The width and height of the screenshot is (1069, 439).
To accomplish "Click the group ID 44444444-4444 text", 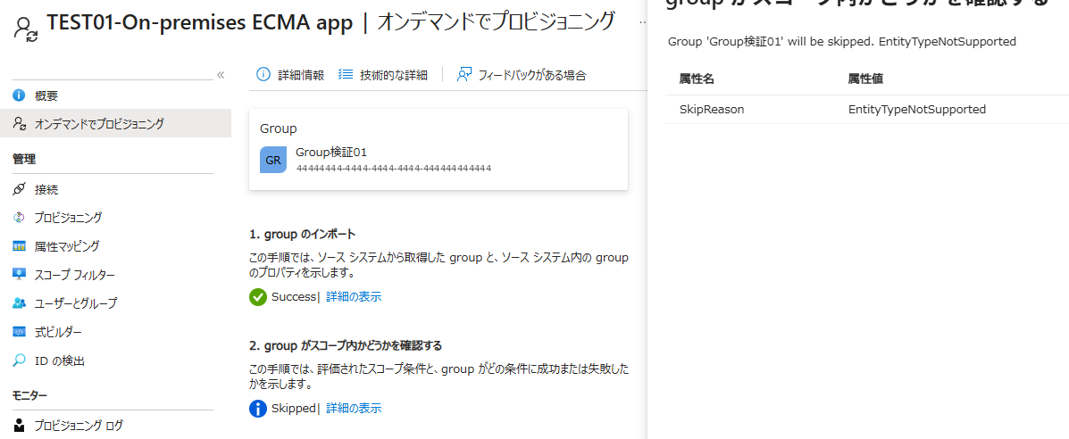I will (394, 168).
